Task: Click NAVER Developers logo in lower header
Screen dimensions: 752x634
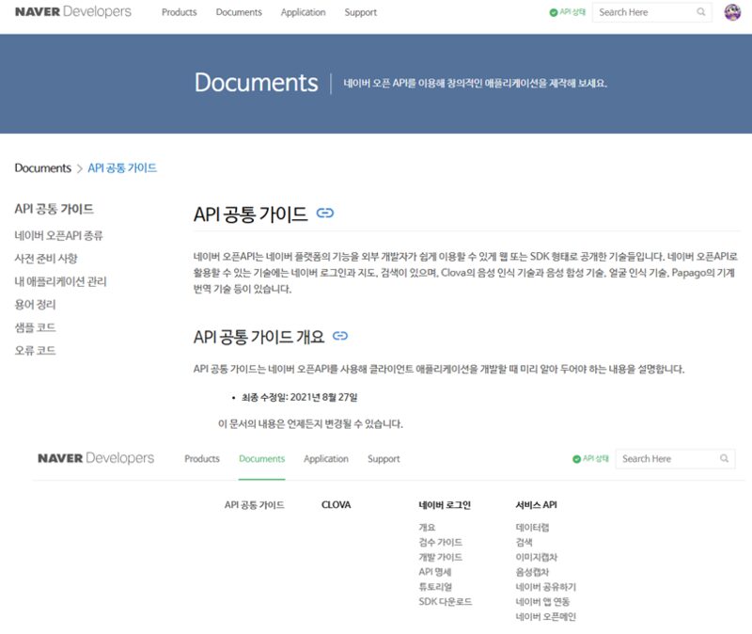Action: 96,458
